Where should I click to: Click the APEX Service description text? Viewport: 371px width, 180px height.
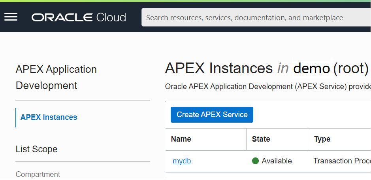[267, 87]
